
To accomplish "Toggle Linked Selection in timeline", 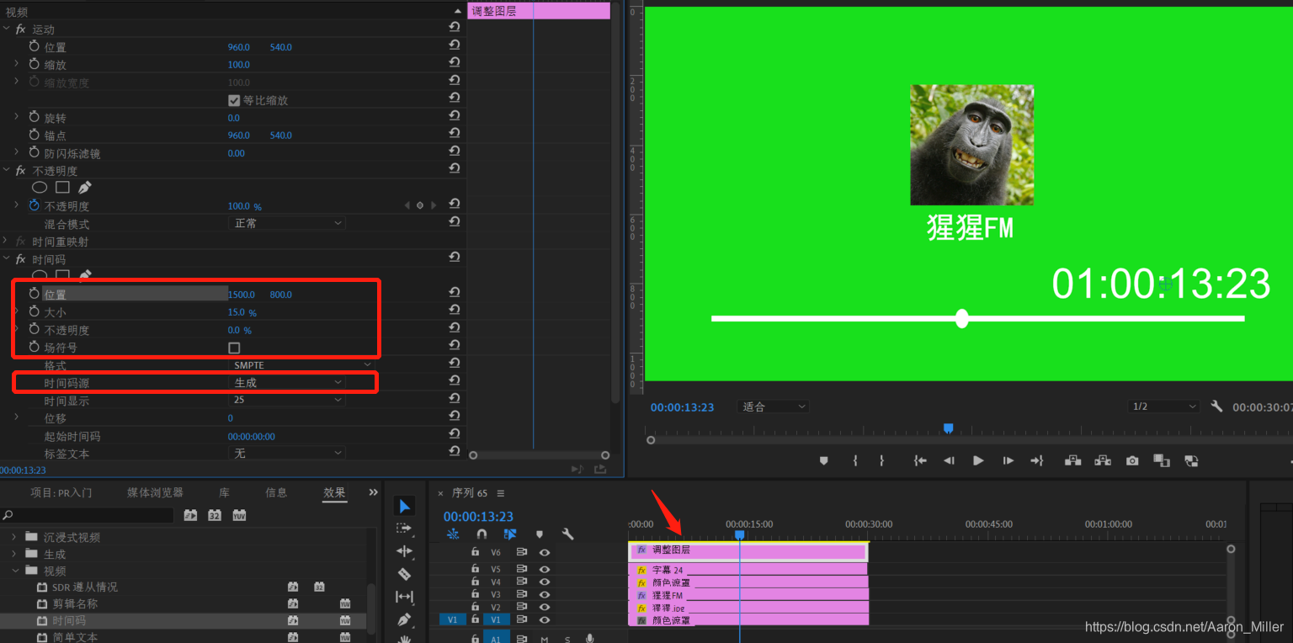I will (510, 534).
